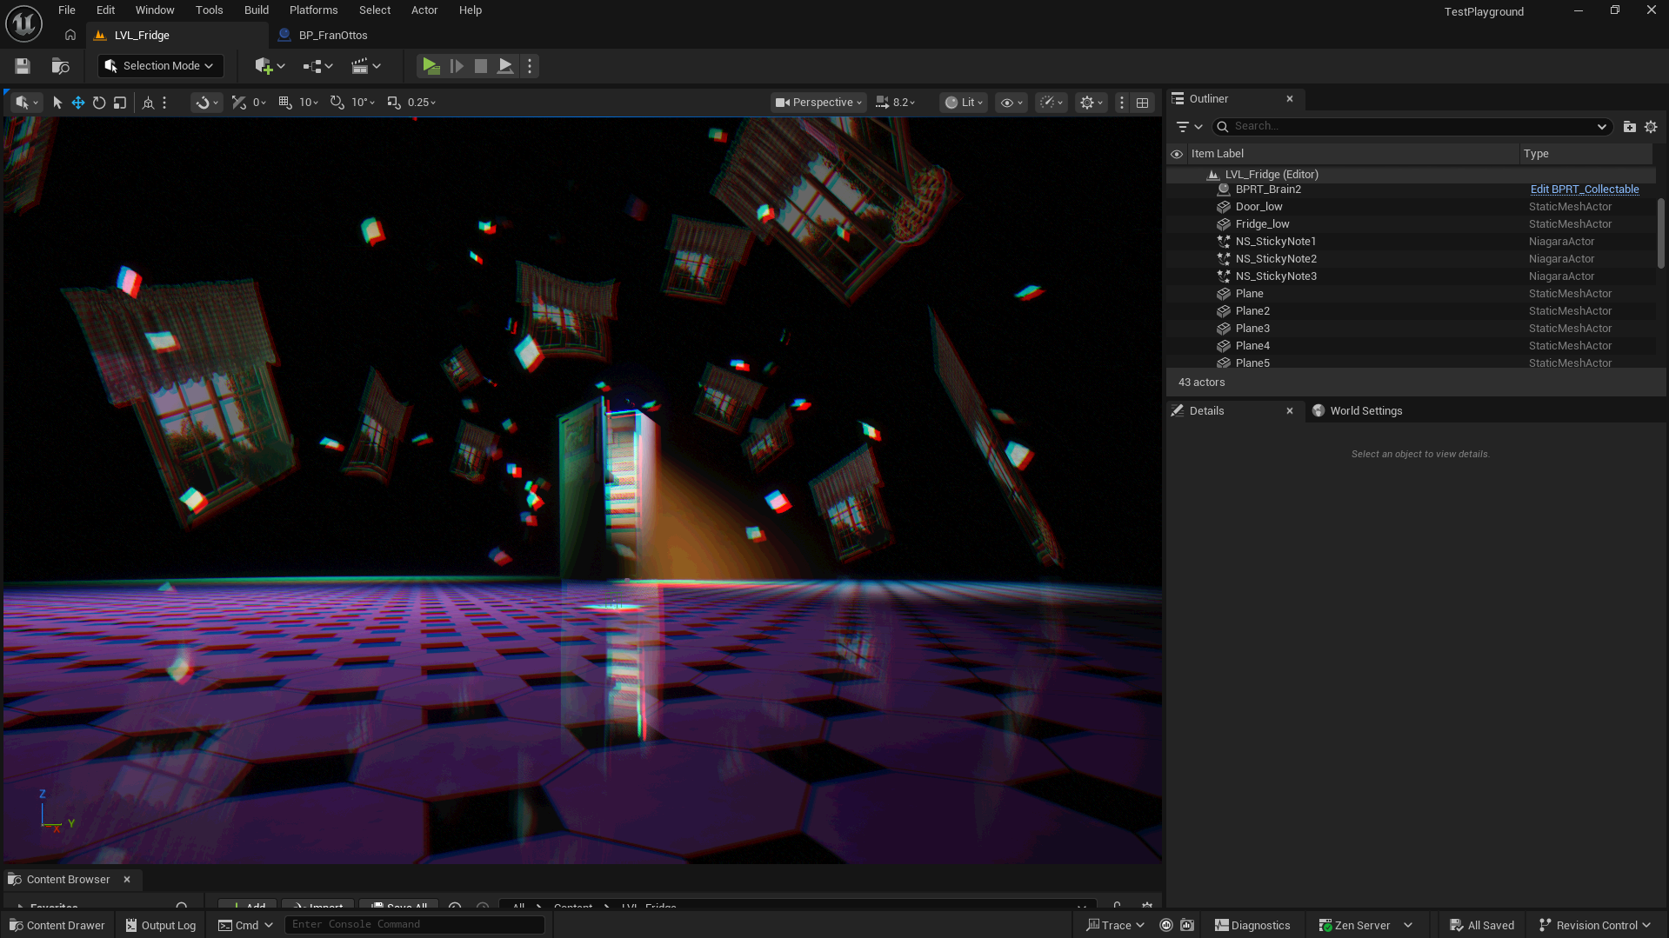Select the translate (move) gizmo tool
This screenshot has width=1669, height=938.
pos(78,103)
